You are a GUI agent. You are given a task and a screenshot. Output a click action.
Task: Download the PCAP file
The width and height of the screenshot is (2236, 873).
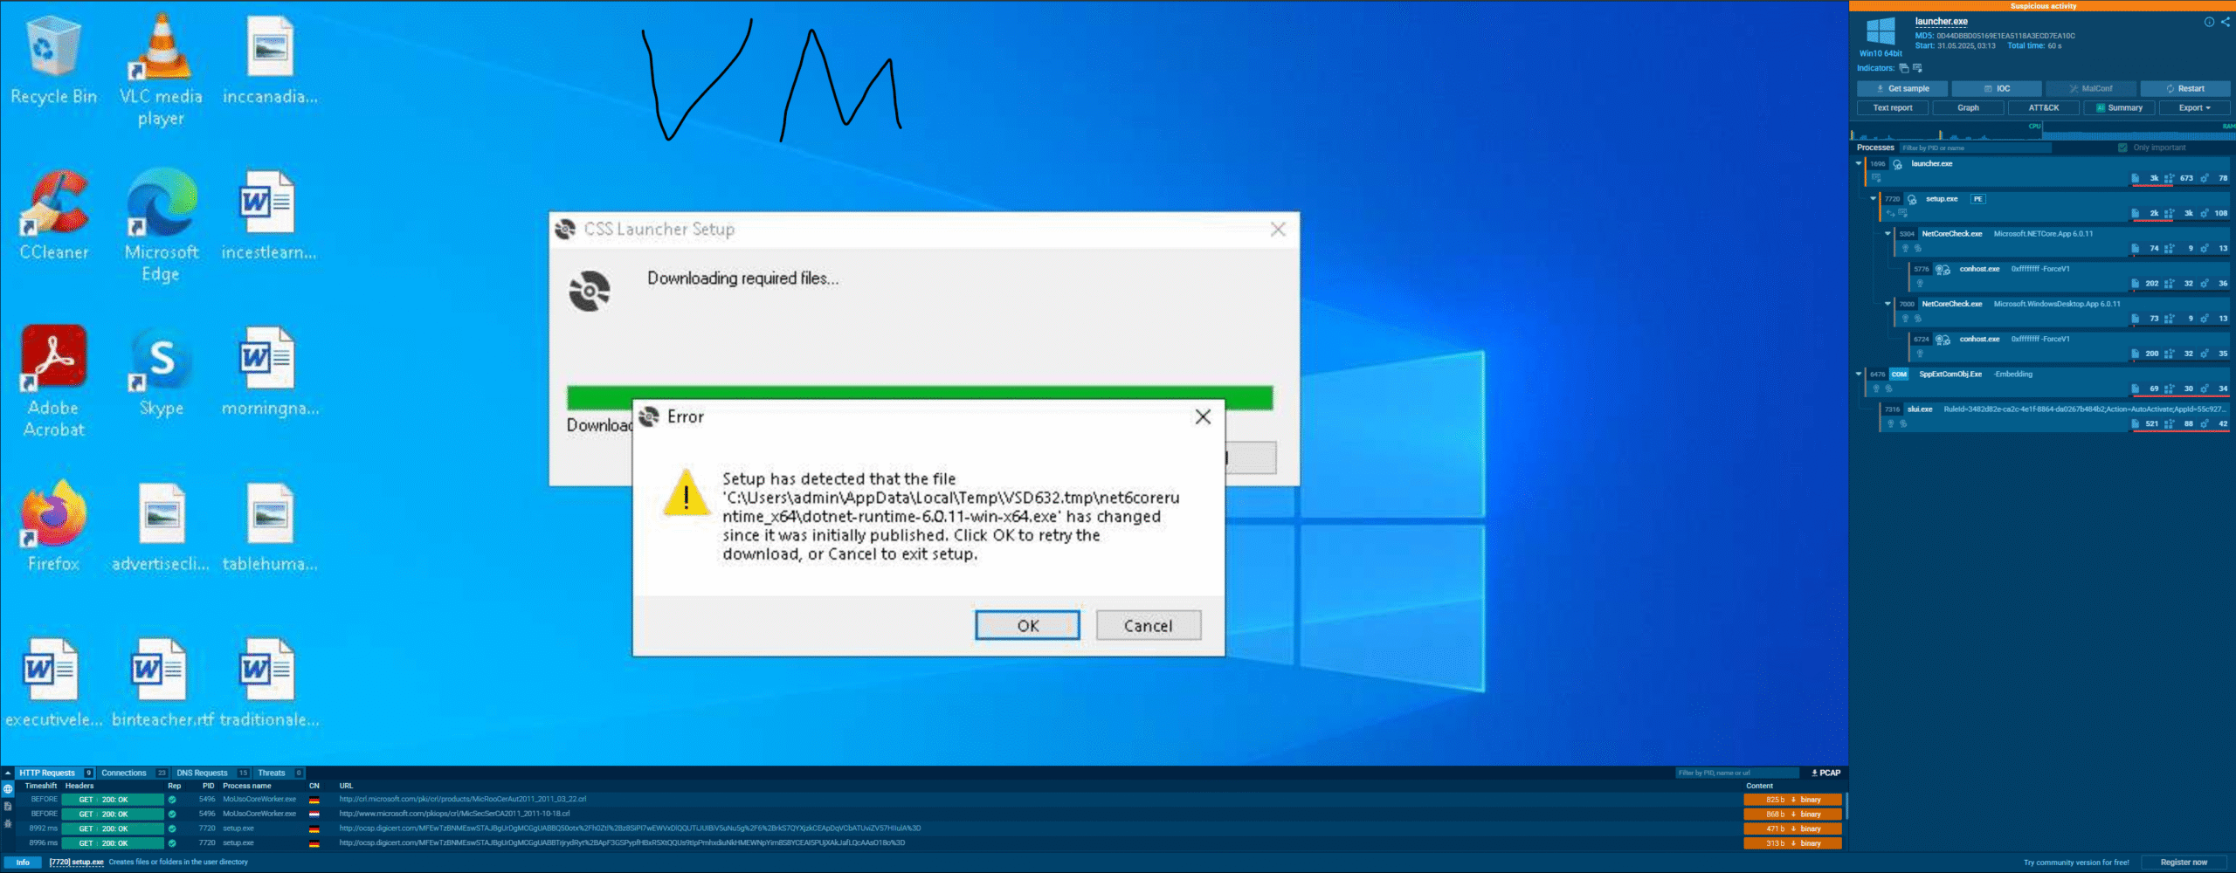[x=1825, y=773]
